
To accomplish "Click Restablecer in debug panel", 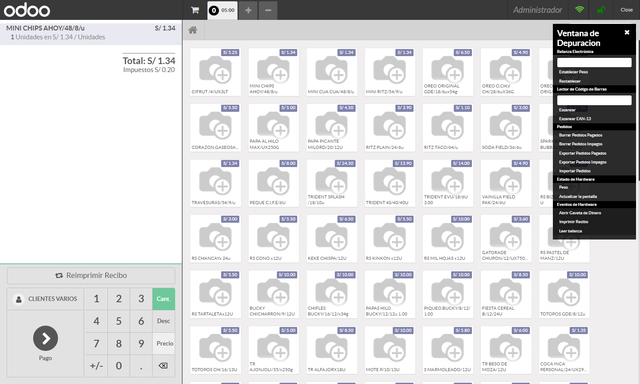I will (570, 81).
